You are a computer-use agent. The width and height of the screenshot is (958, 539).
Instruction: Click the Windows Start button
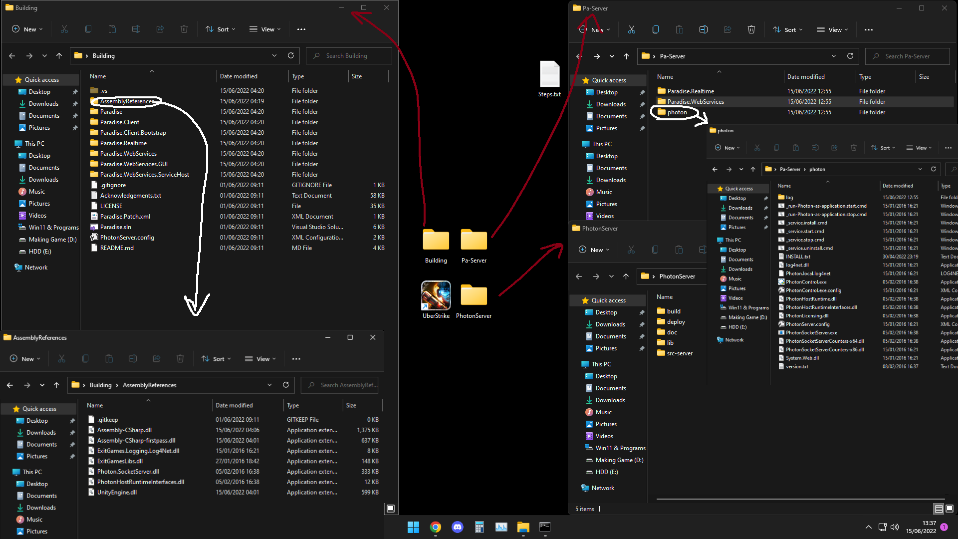click(414, 527)
